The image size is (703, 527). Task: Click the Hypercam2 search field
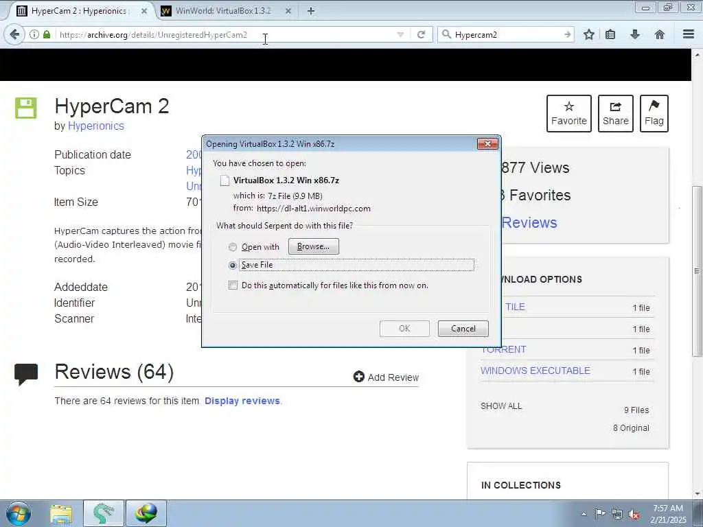click(507, 34)
